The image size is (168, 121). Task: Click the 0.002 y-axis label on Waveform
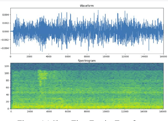(x=6, y=23)
